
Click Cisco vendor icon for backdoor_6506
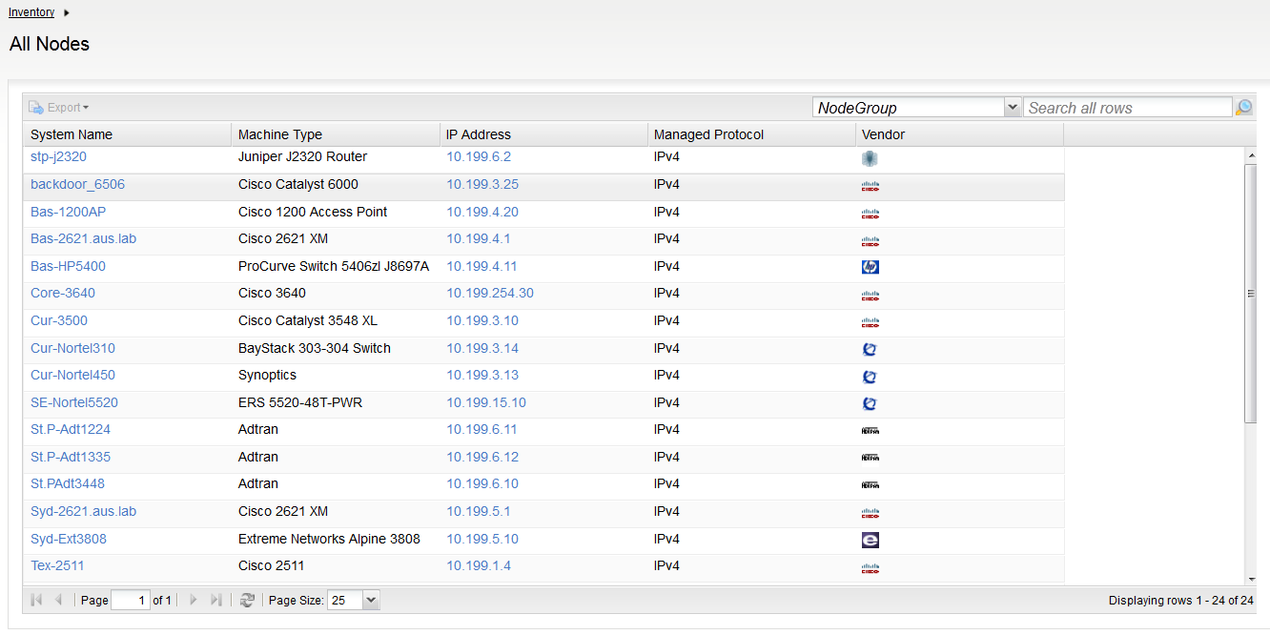point(870,186)
